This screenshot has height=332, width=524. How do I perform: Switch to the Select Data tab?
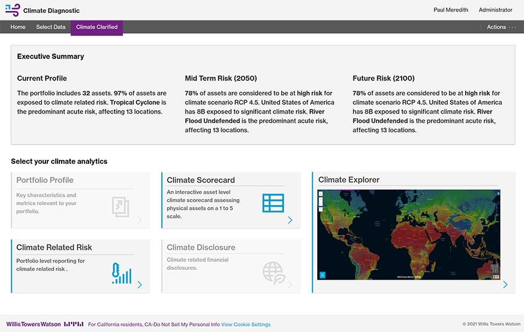tap(51, 27)
